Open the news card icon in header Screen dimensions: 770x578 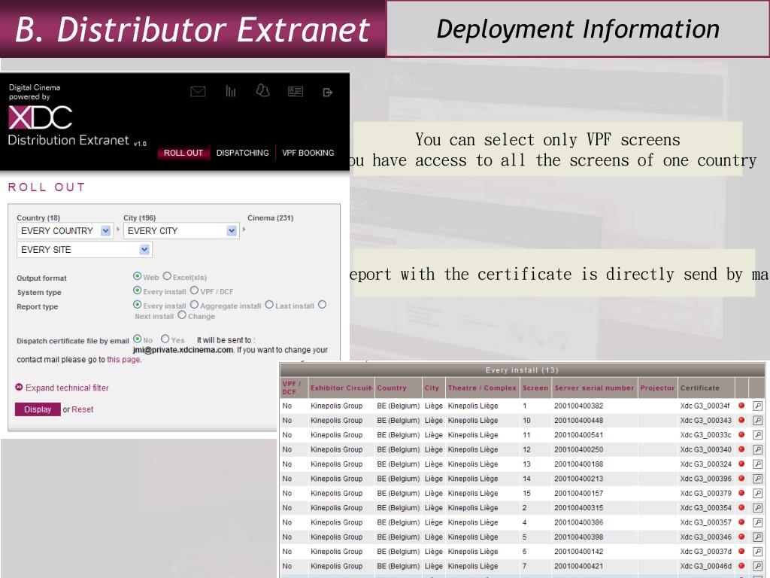(296, 91)
